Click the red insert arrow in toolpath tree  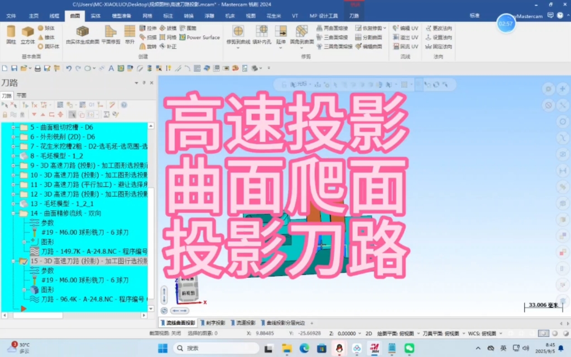pyautogui.click(x=23, y=308)
